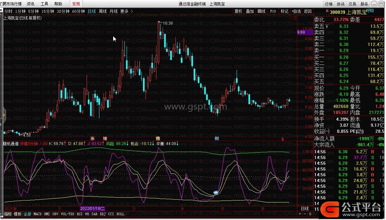Viewport: 386px width, 220px height.
Task: Click the 买一 price 6.28
Action: pyautogui.click(x=344, y=57)
